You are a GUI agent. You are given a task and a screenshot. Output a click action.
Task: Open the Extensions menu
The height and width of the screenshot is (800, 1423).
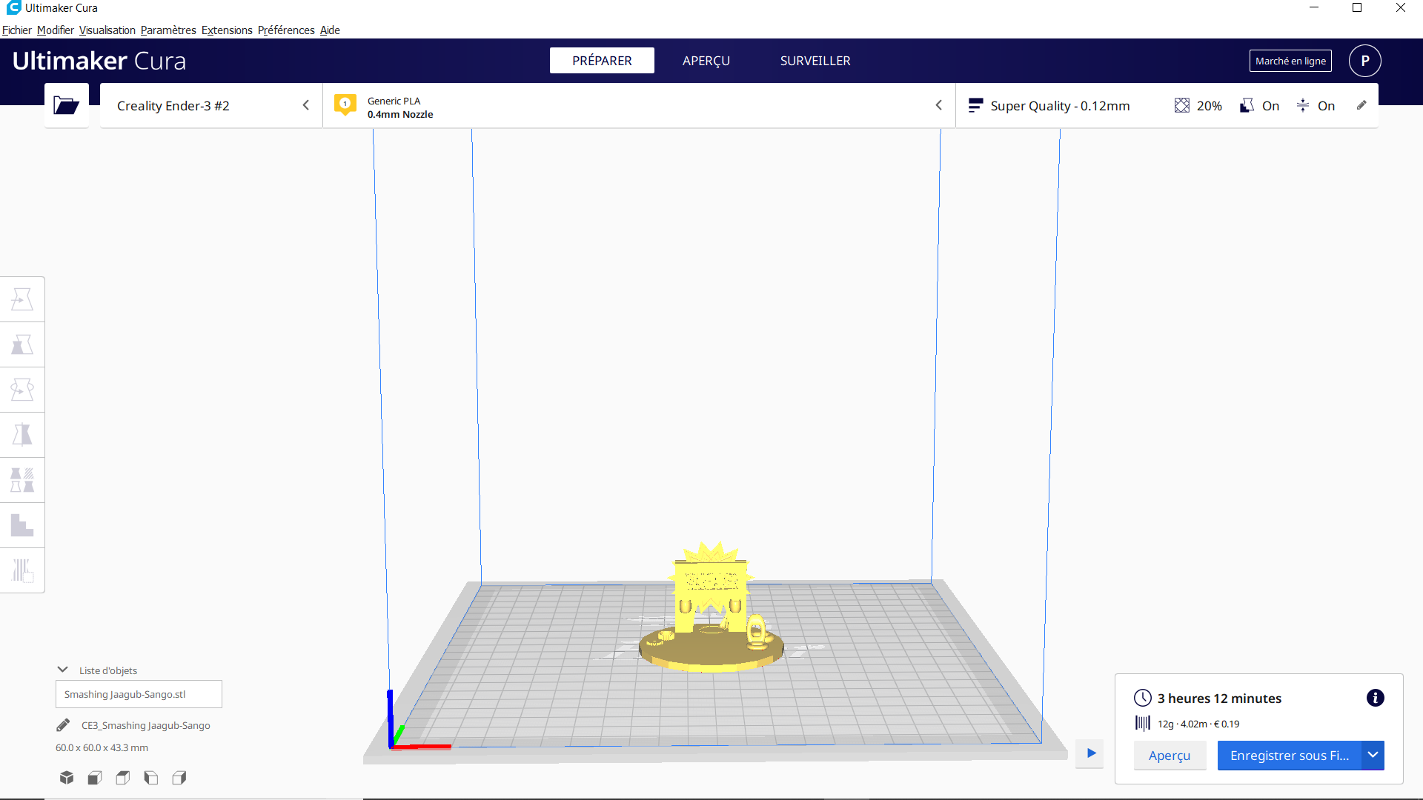click(227, 30)
